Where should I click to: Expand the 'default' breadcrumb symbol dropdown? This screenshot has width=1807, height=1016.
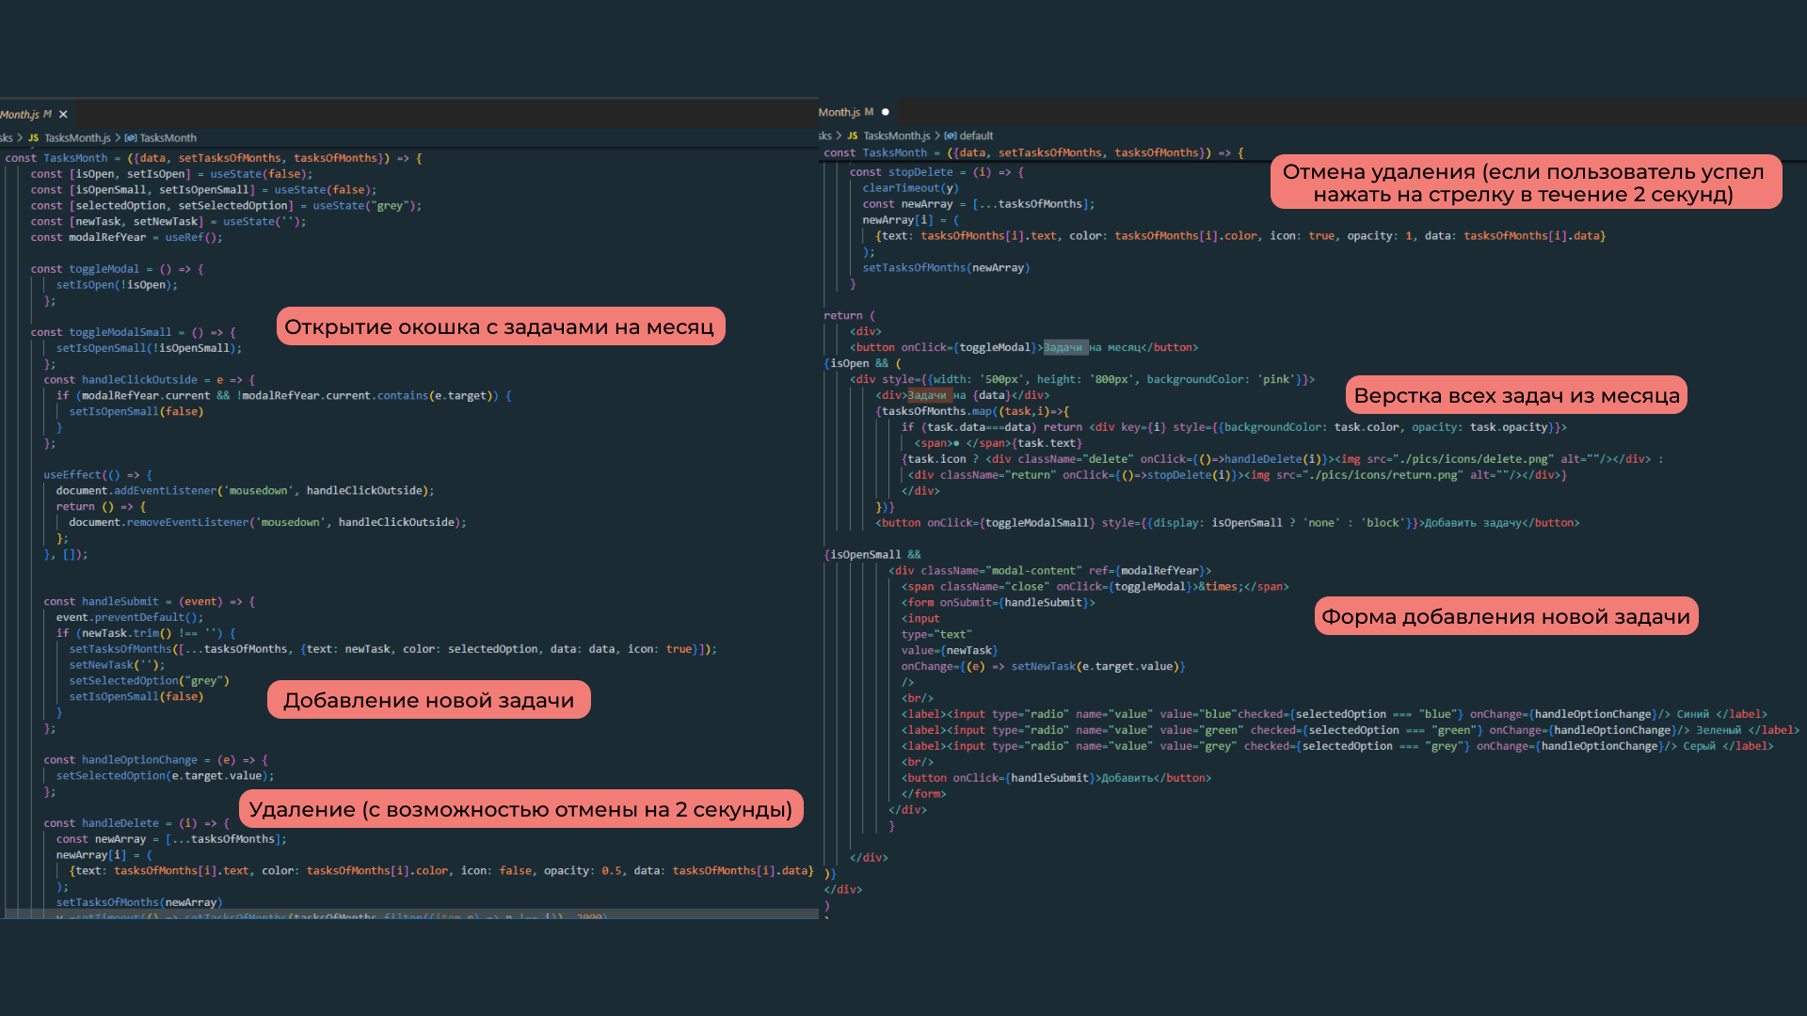[x=976, y=136]
